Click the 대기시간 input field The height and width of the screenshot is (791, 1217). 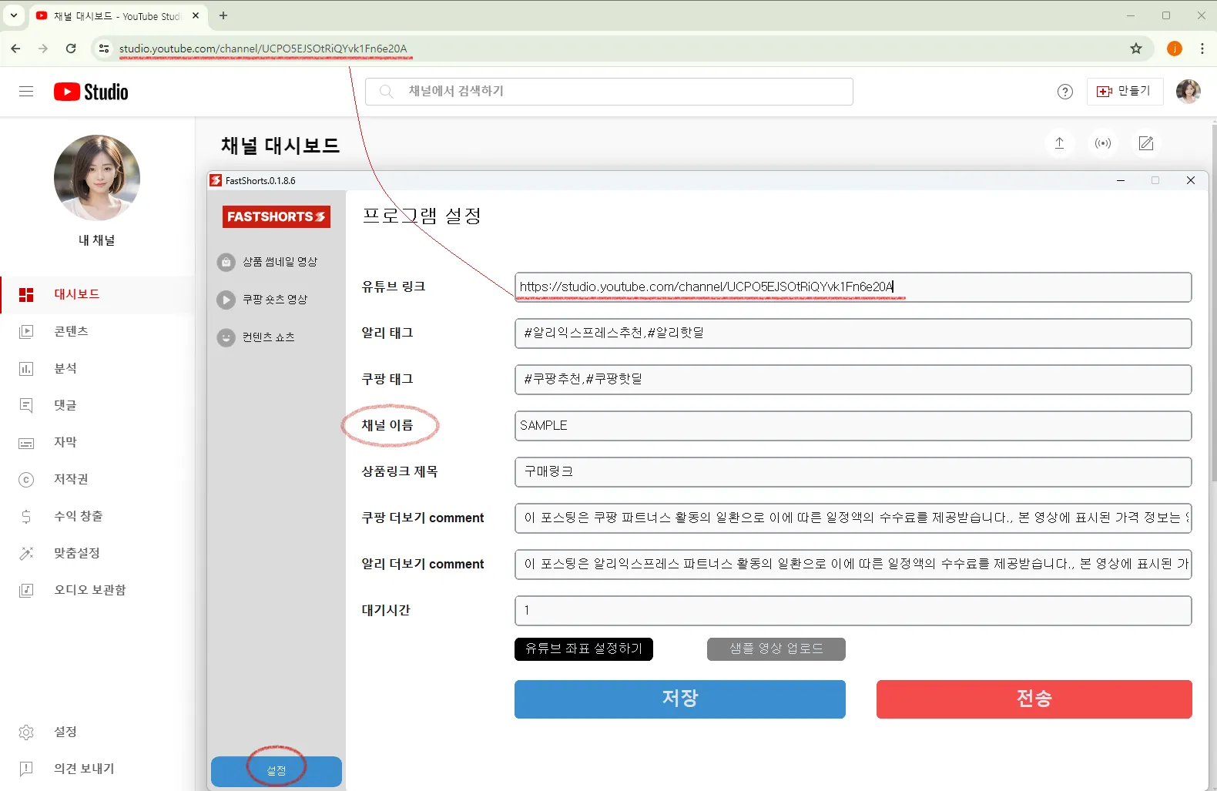[853, 611]
